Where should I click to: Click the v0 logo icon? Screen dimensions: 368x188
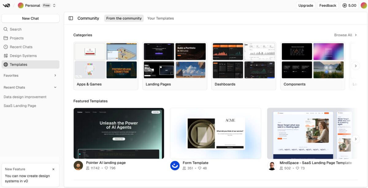(x=6, y=6)
